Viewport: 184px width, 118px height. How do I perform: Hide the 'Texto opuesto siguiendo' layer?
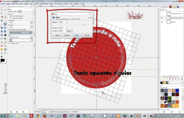162,18
